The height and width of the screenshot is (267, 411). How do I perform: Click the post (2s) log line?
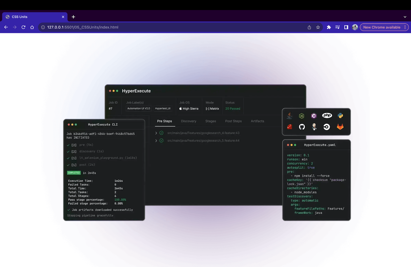[87, 165]
